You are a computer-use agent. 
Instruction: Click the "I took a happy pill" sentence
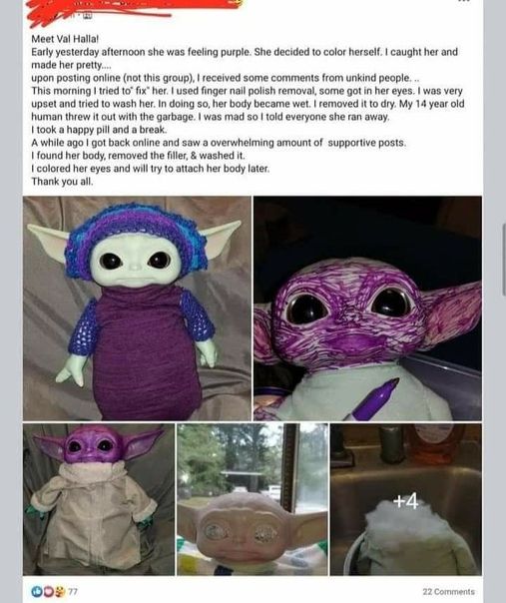pyautogui.click(x=99, y=130)
